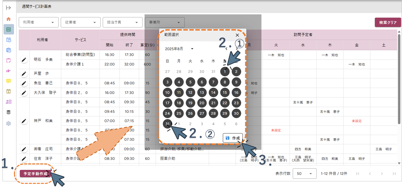Image resolution: width=402 pixels, height=193 pixels.
Task: Edit the 明石 多美 row with its pencil icon
Action: pos(24,60)
